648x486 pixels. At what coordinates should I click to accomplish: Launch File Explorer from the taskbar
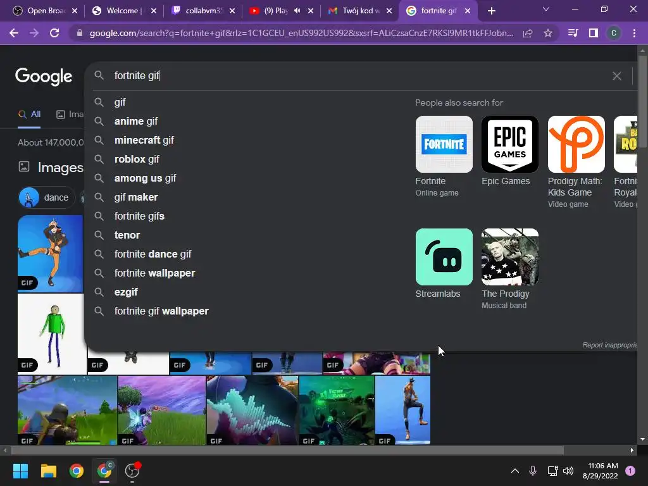[x=48, y=471]
